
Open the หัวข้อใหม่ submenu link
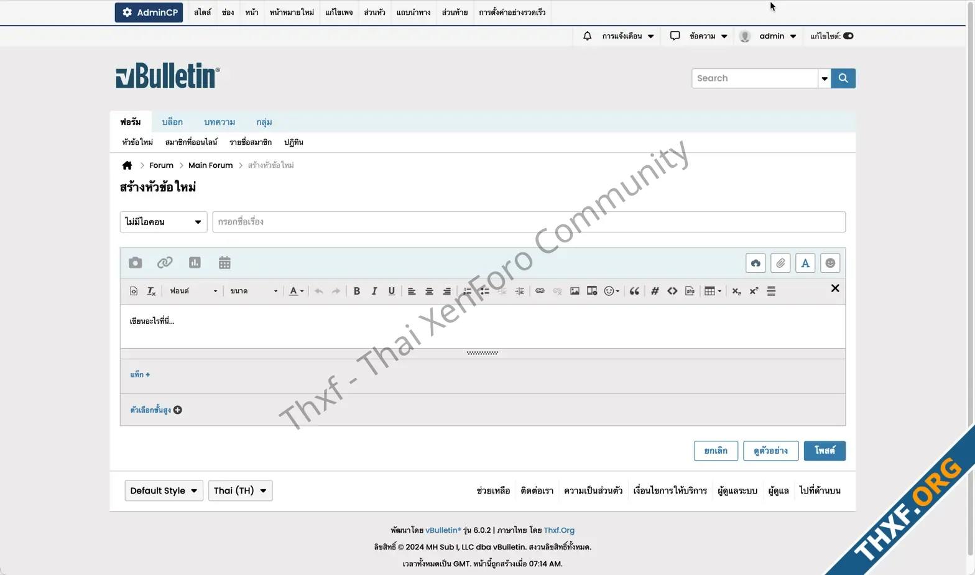(137, 142)
